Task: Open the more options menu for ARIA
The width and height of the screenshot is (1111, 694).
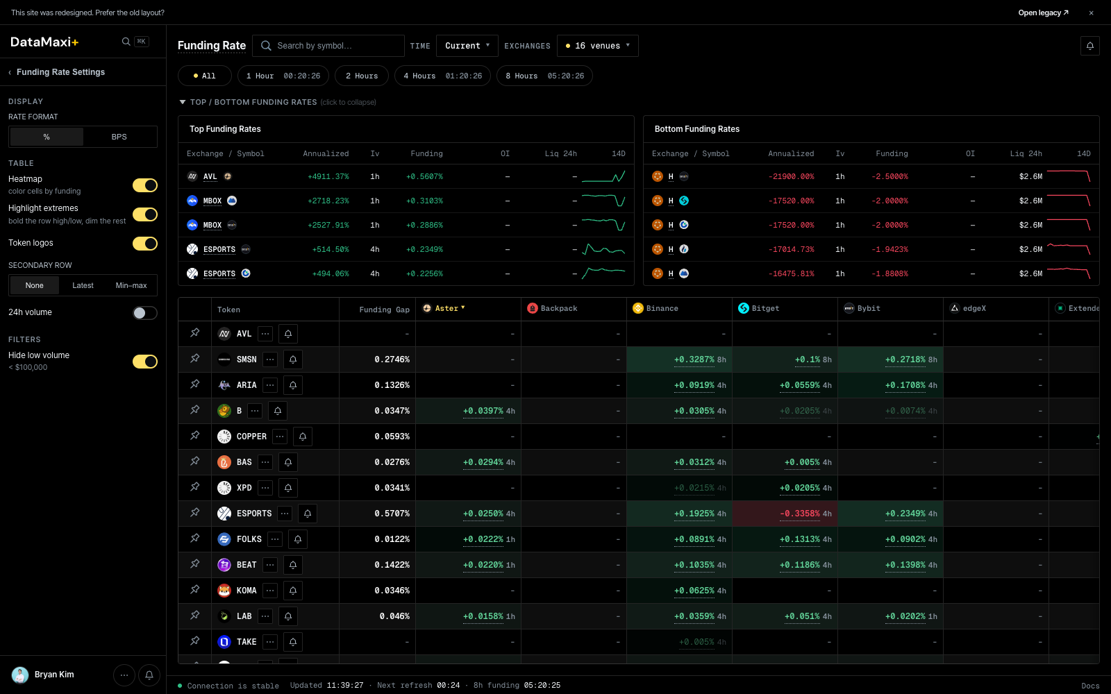Action: click(x=270, y=385)
